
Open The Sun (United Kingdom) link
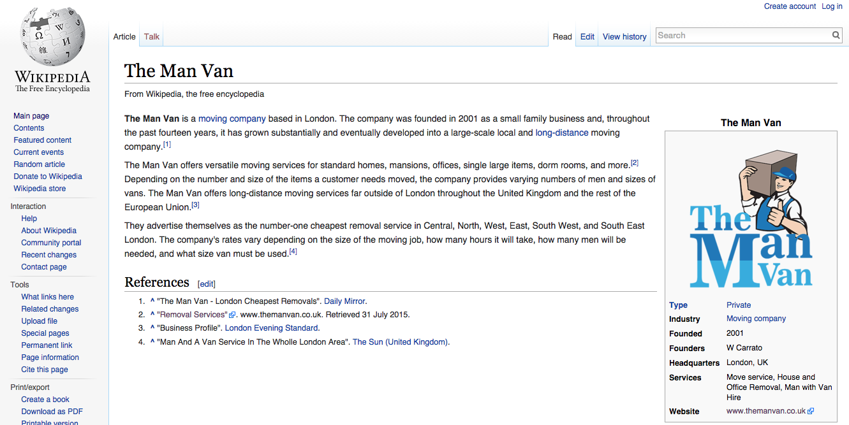(x=401, y=342)
